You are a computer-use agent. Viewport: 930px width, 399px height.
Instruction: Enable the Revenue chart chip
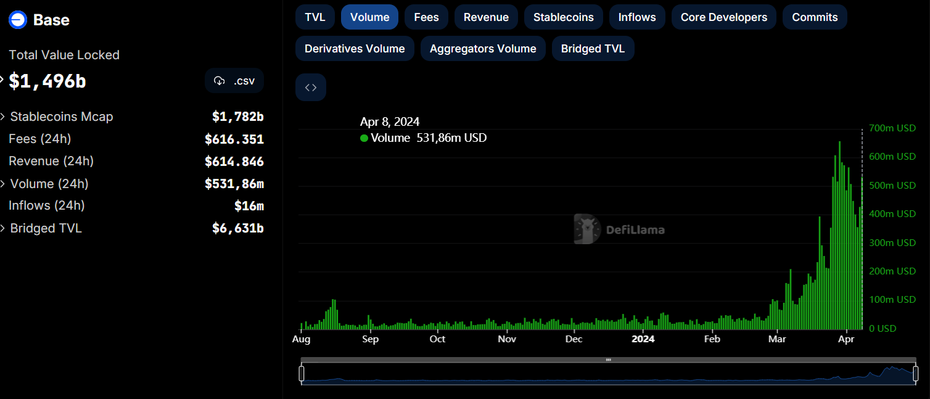486,17
